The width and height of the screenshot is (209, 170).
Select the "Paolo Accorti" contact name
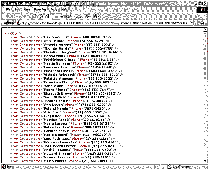pos(56,135)
